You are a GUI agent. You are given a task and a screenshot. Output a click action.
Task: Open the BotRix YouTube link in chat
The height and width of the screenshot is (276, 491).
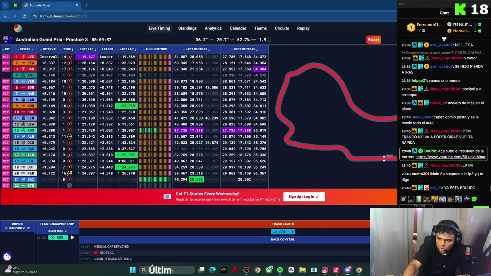coord(451,157)
